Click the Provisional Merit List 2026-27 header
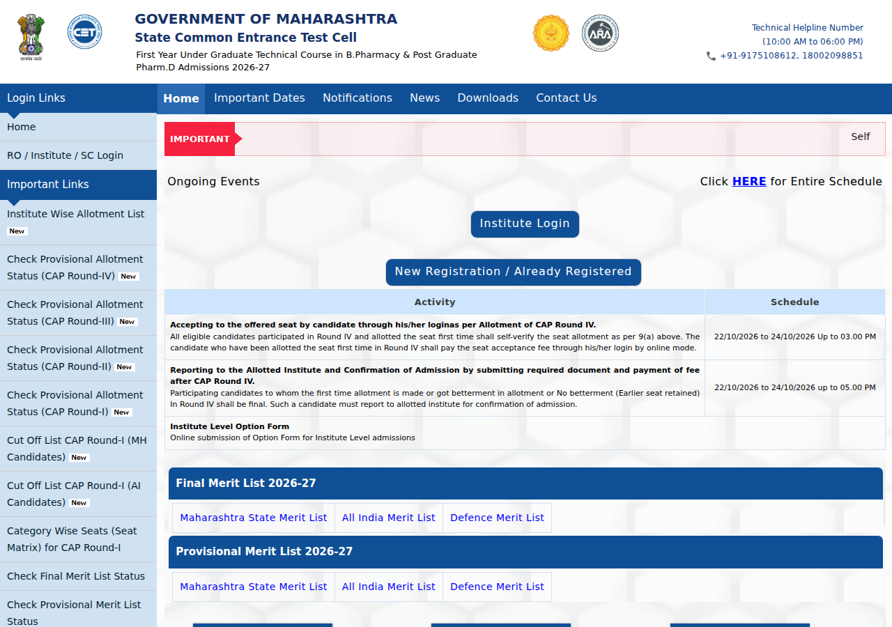The height and width of the screenshot is (627, 892). point(525,552)
